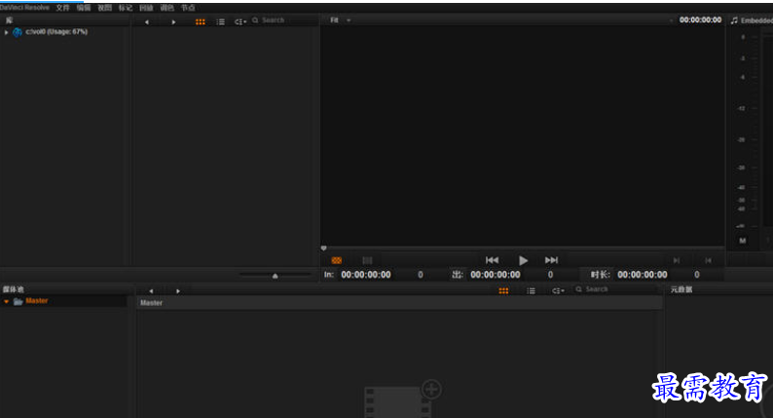
Task: Focus the media pool Search field
Action: 616,289
